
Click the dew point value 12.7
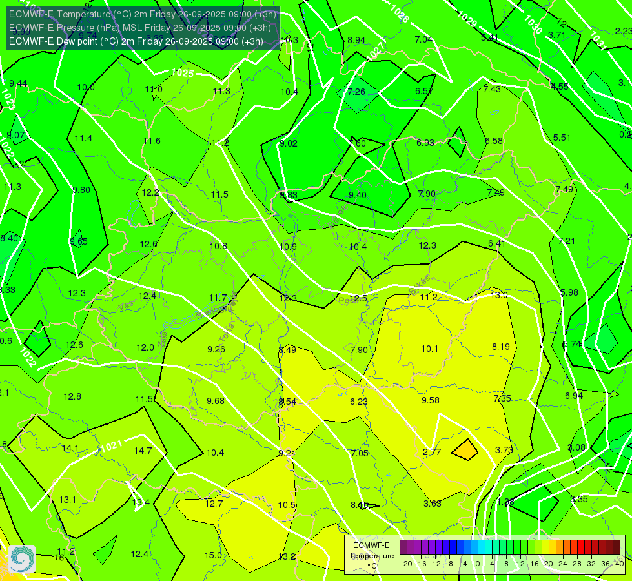point(214,504)
